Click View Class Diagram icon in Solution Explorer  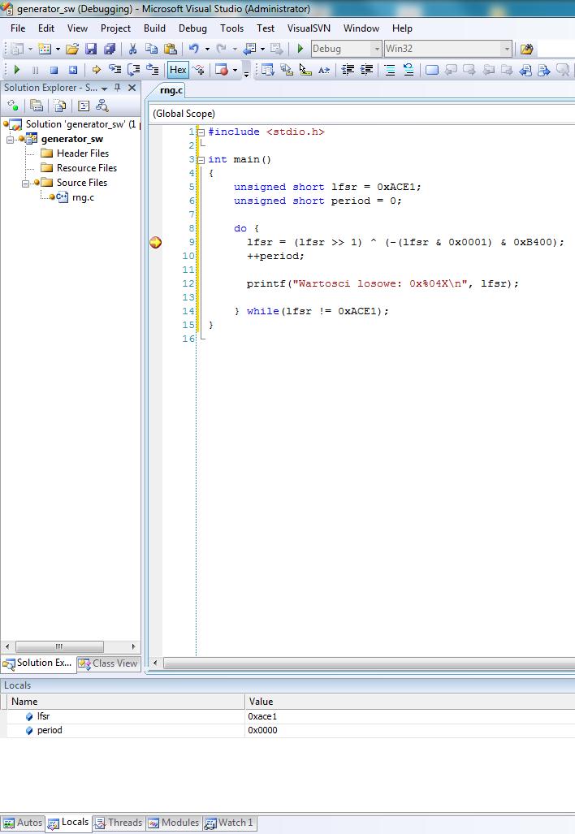coord(102,106)
